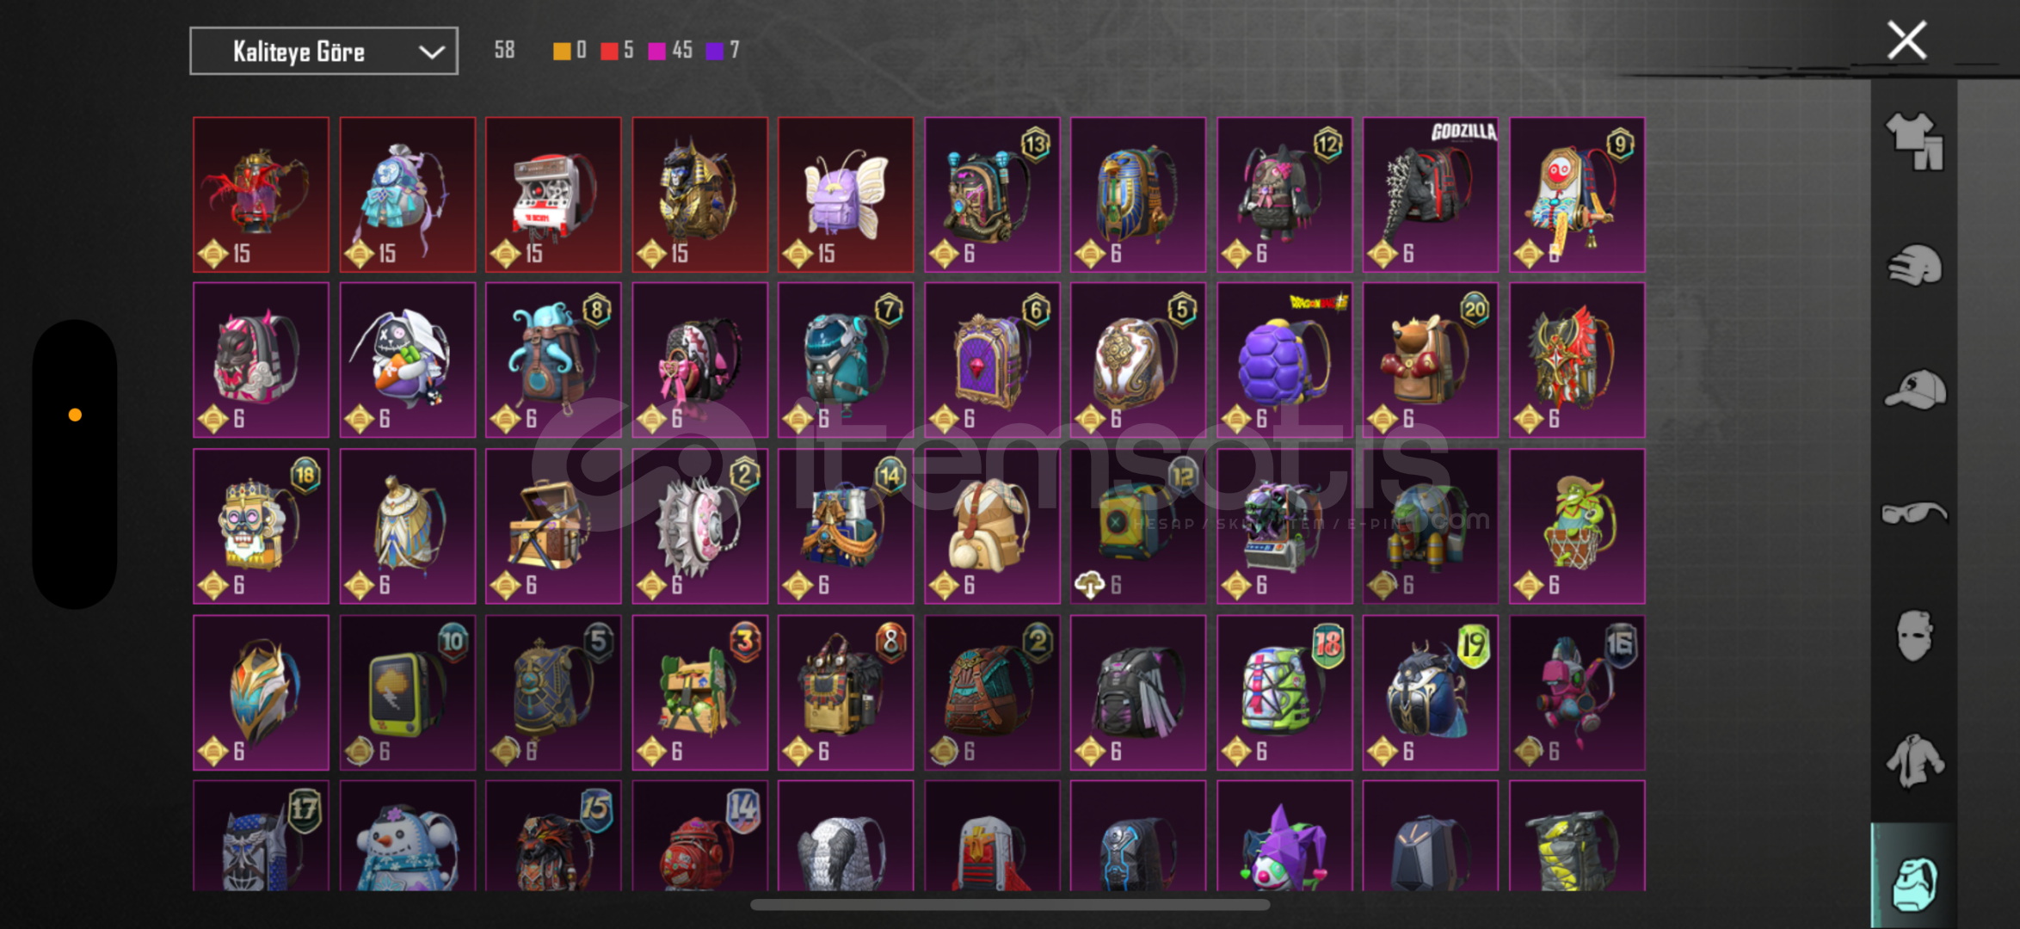Image resolution: width=2020 pixels, height=929 pixels.
Task: Click the horizontal scrollbar at bottom
Action: (1010, 904)
